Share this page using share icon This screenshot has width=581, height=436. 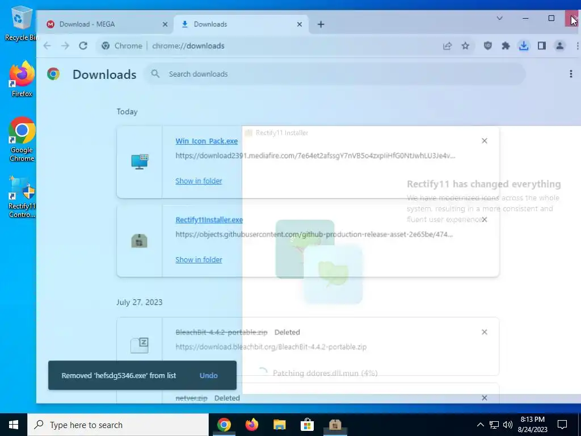coord(447,45)
